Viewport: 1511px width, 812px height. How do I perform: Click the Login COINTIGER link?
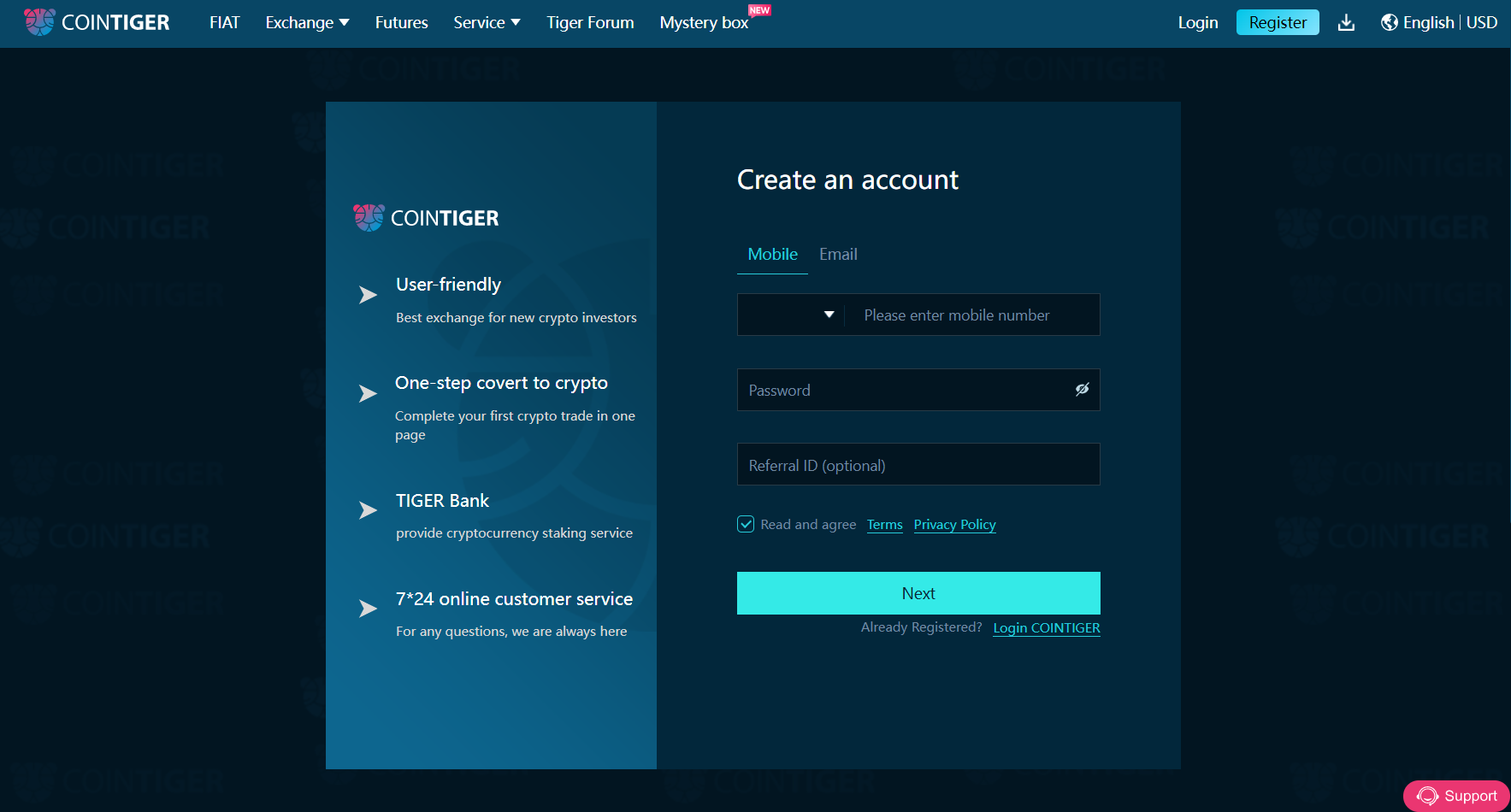[x=1046, y=628]
